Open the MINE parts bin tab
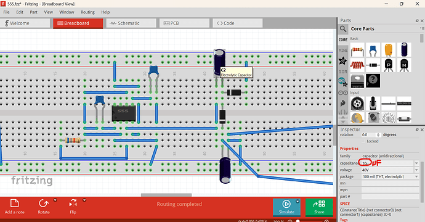The image size is (425, 222). (x=343, y=50)
